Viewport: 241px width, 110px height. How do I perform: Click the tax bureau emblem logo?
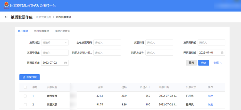click(x=6, y=5)
